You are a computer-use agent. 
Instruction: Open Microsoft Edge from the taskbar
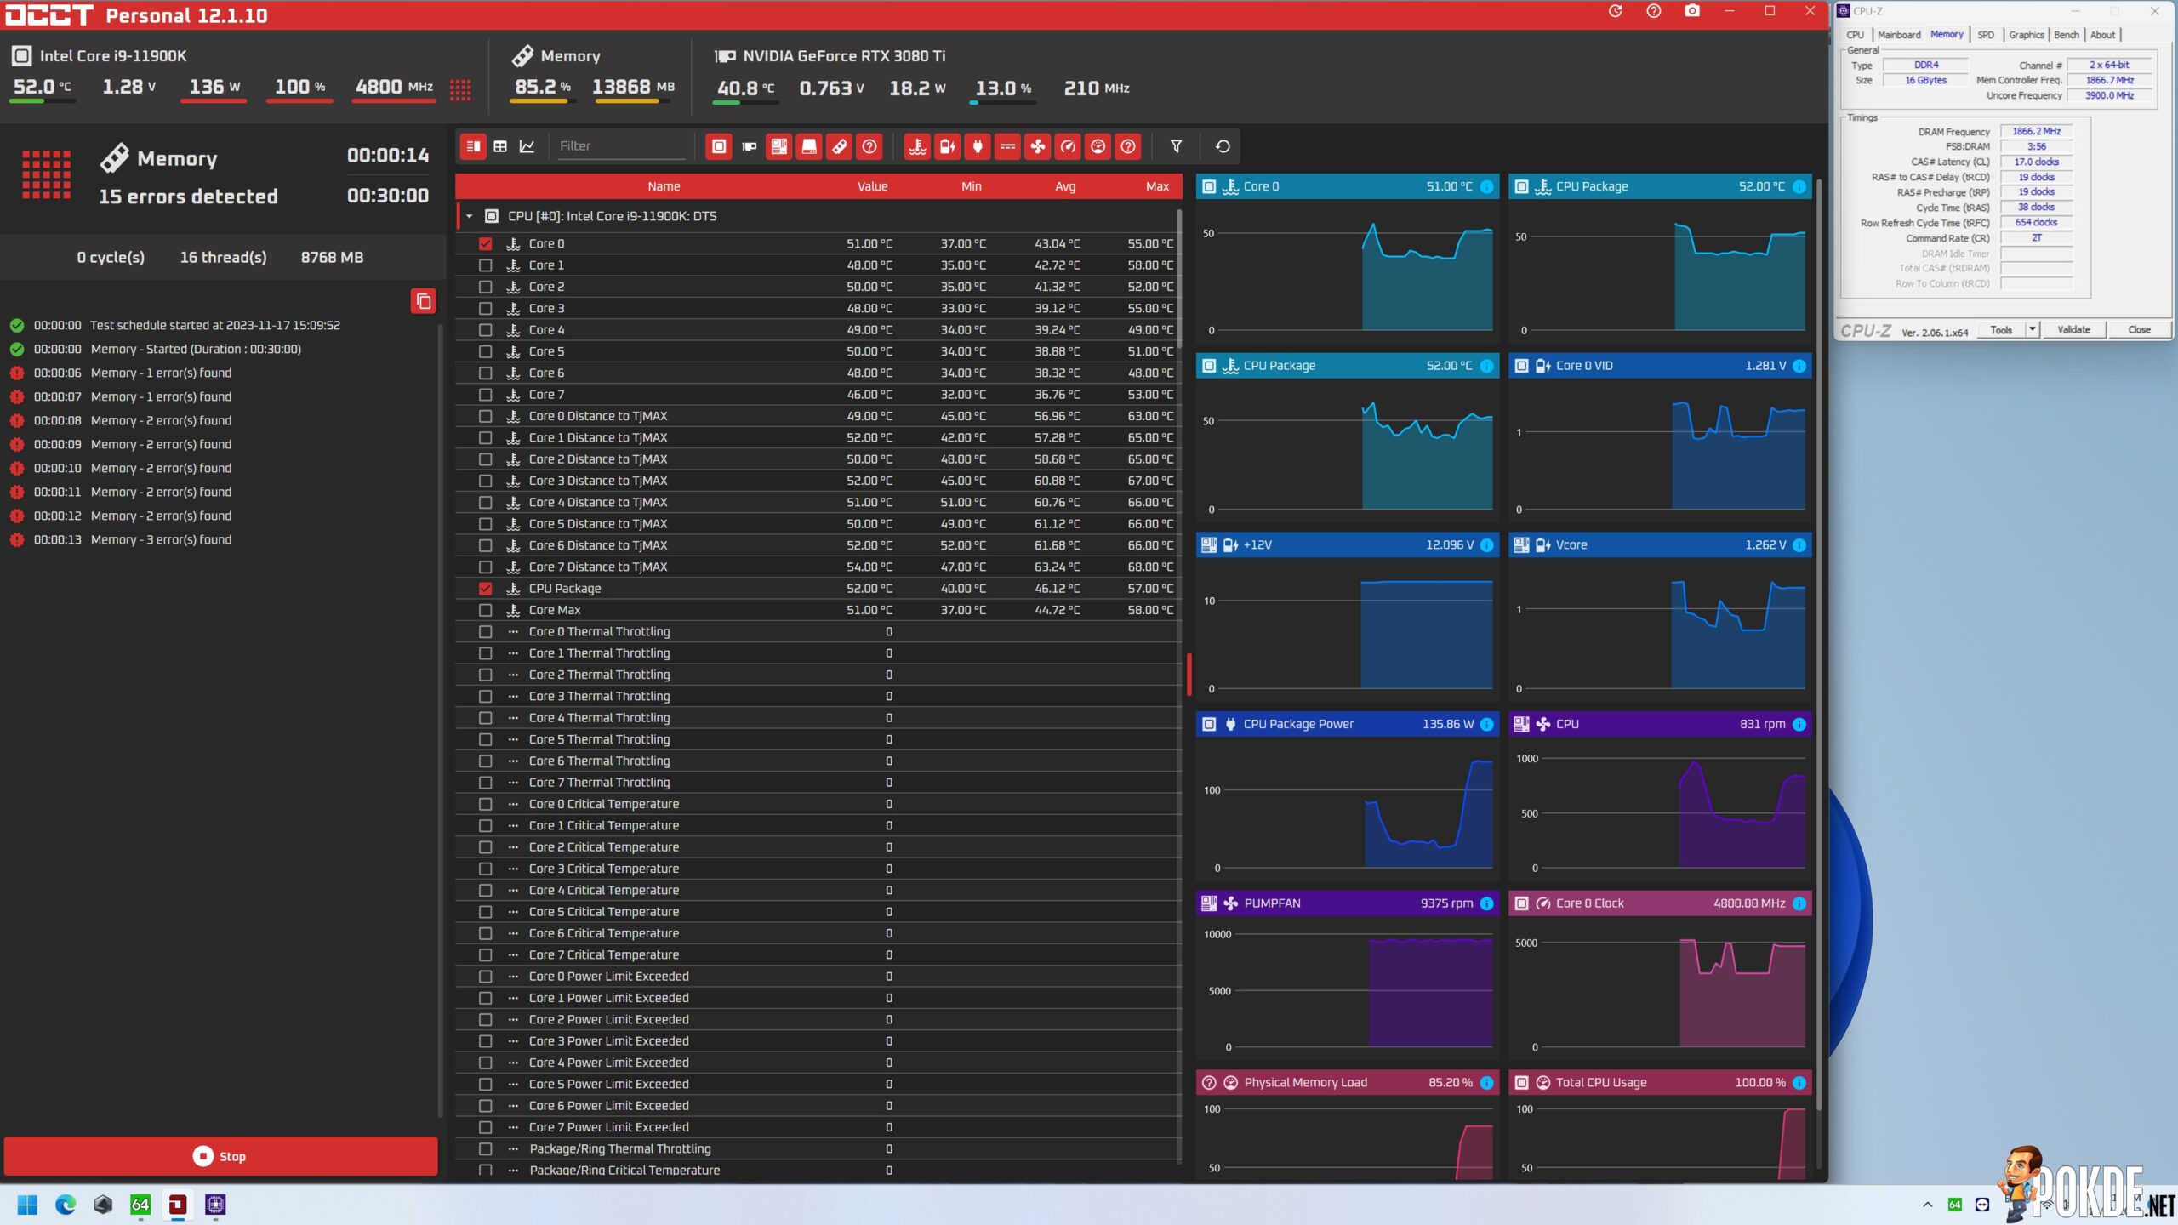click(66, 1205)
